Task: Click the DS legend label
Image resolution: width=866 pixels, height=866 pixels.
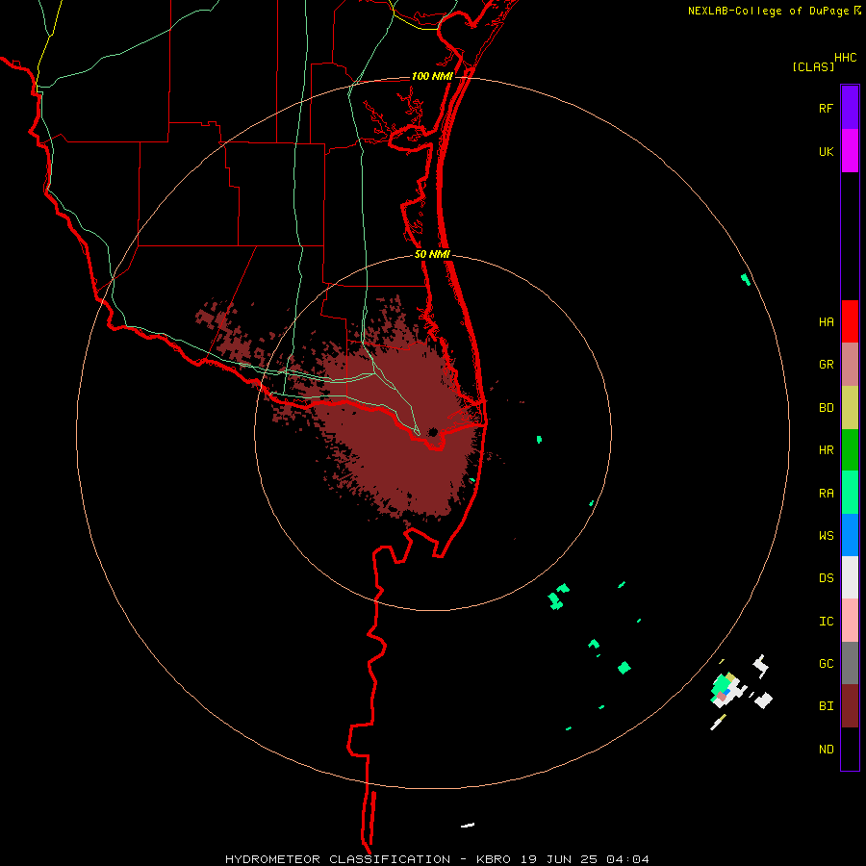Action: (x=826, y=578)
